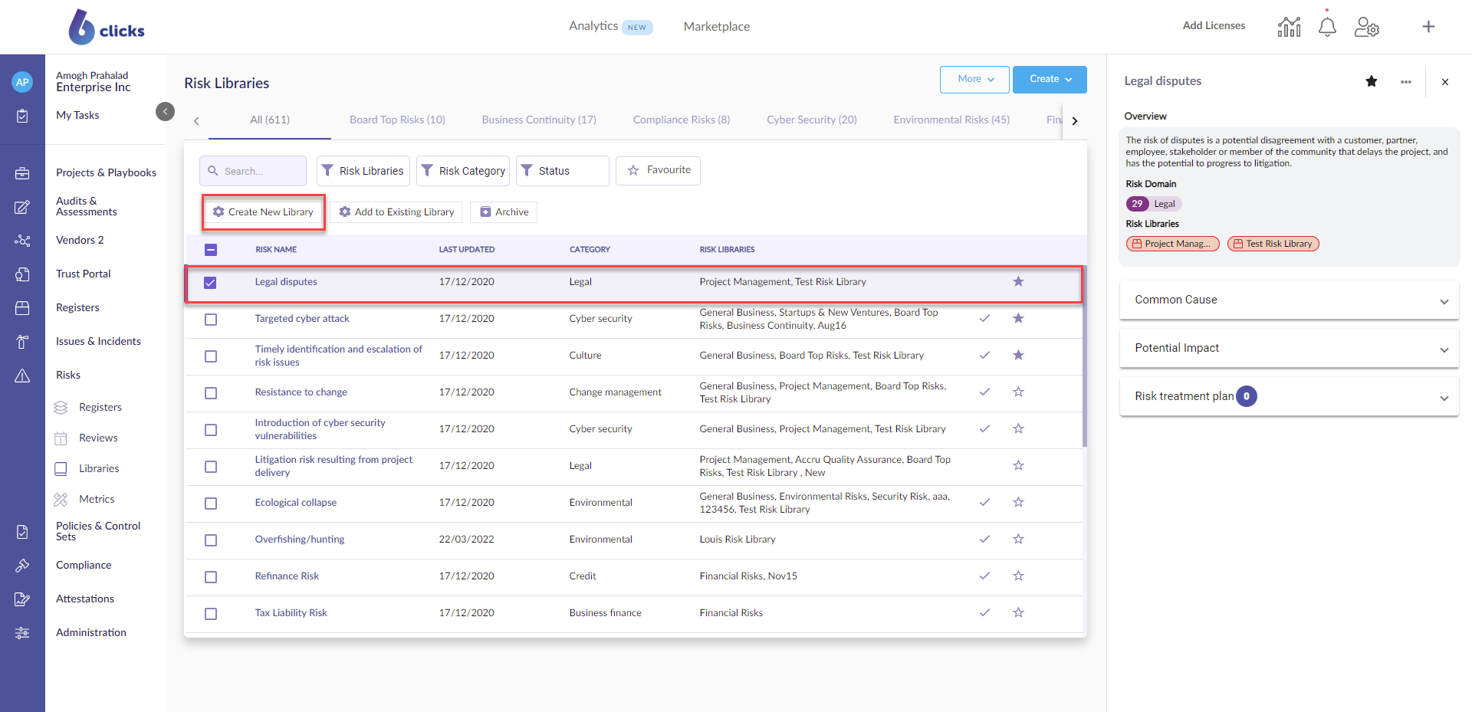1472x712 pixels.
Task: Open the Marketplace menu item
Action: 716,27
